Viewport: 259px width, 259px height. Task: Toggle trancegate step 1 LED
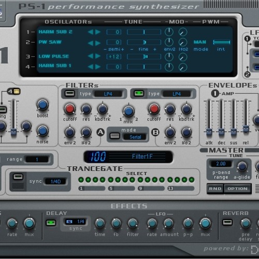[81, 180]
